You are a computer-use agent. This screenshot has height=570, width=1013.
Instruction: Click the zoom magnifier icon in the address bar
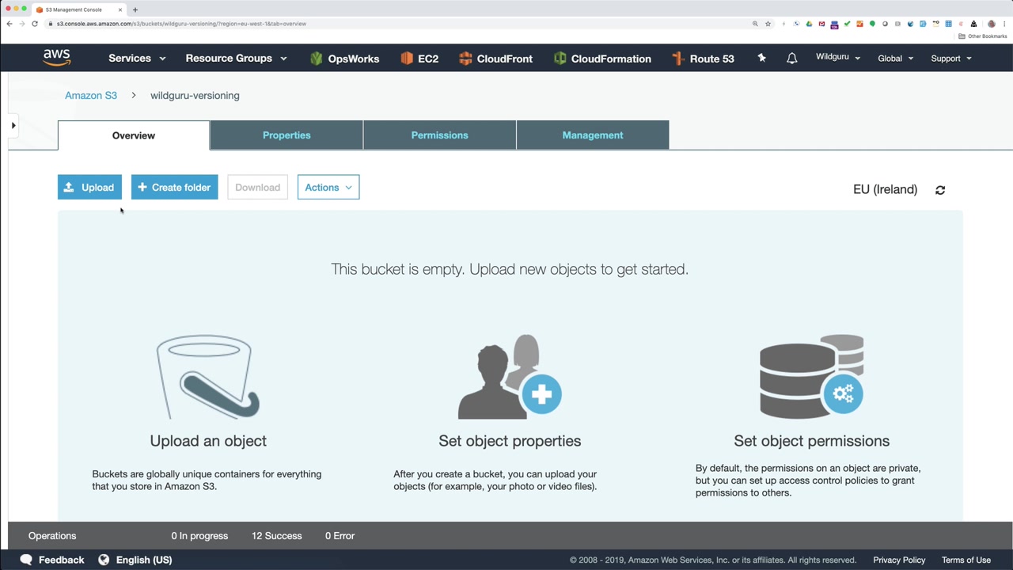click(x=755, y=24)
